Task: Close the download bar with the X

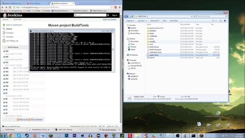Action: [x=119, y=130]
